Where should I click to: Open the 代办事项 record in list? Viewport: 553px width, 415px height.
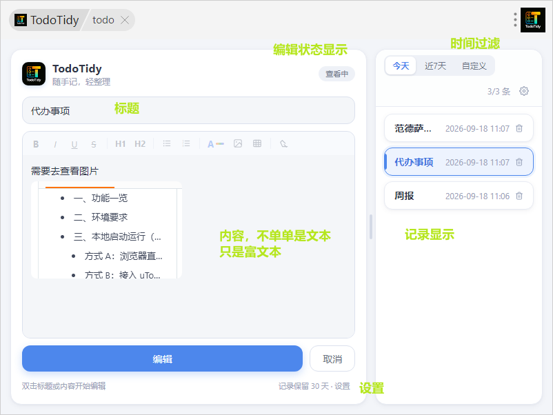(x=459, y=162)
